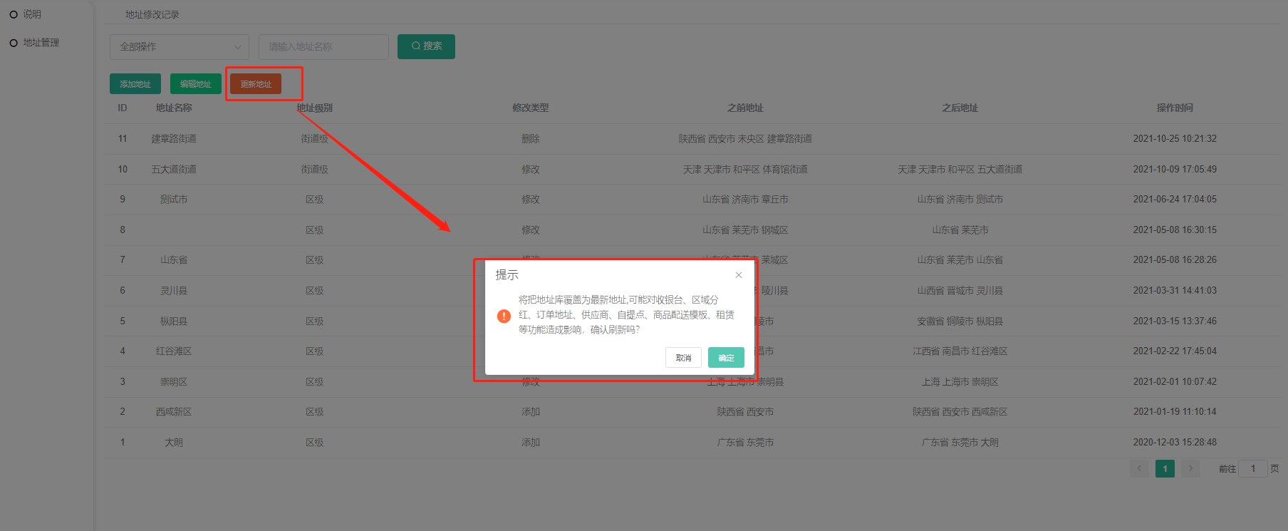
Task: Click the ID column header
Action: (x=123, y=108)
